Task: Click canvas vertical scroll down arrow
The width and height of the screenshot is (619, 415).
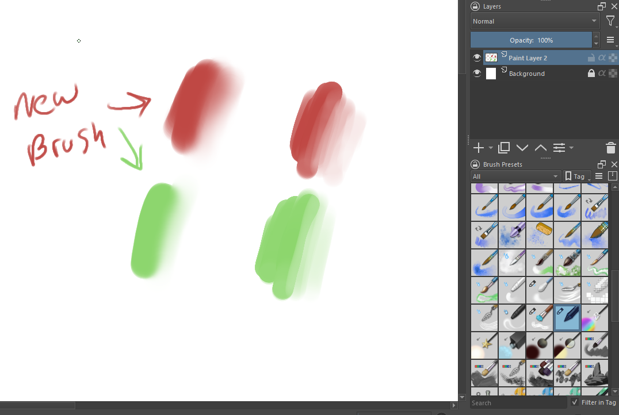Action: (x=463, y=397)
